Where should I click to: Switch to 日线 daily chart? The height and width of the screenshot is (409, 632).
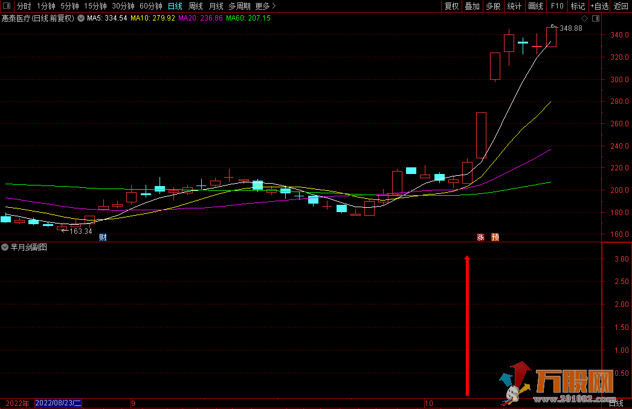(175, 6)
